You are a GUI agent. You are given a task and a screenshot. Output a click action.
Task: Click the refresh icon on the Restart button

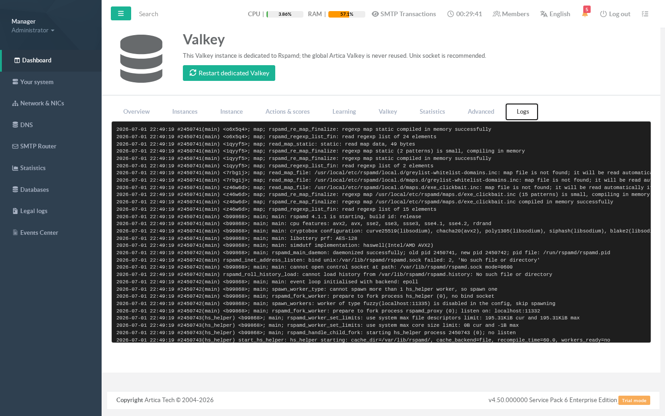193,73
